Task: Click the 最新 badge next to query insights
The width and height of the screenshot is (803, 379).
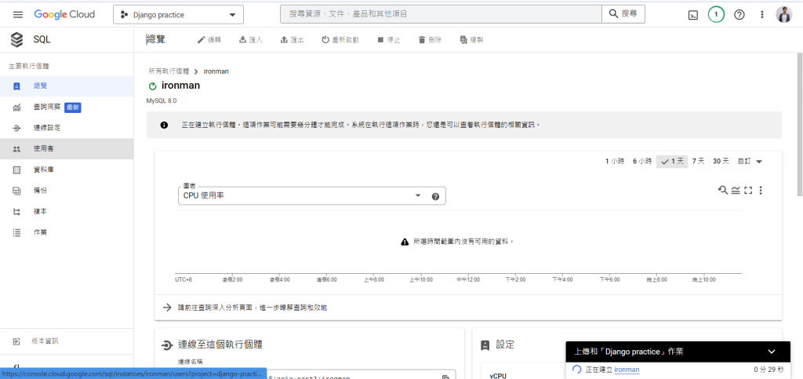Action: pyautogui.click(x=73, y=108)
